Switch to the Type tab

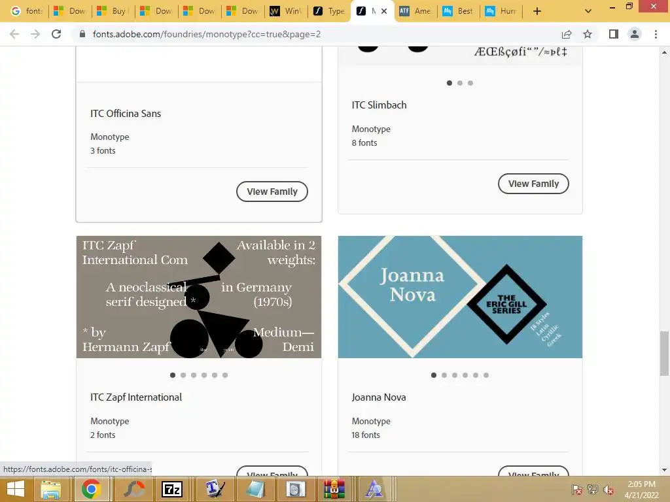tap(329, 11)
